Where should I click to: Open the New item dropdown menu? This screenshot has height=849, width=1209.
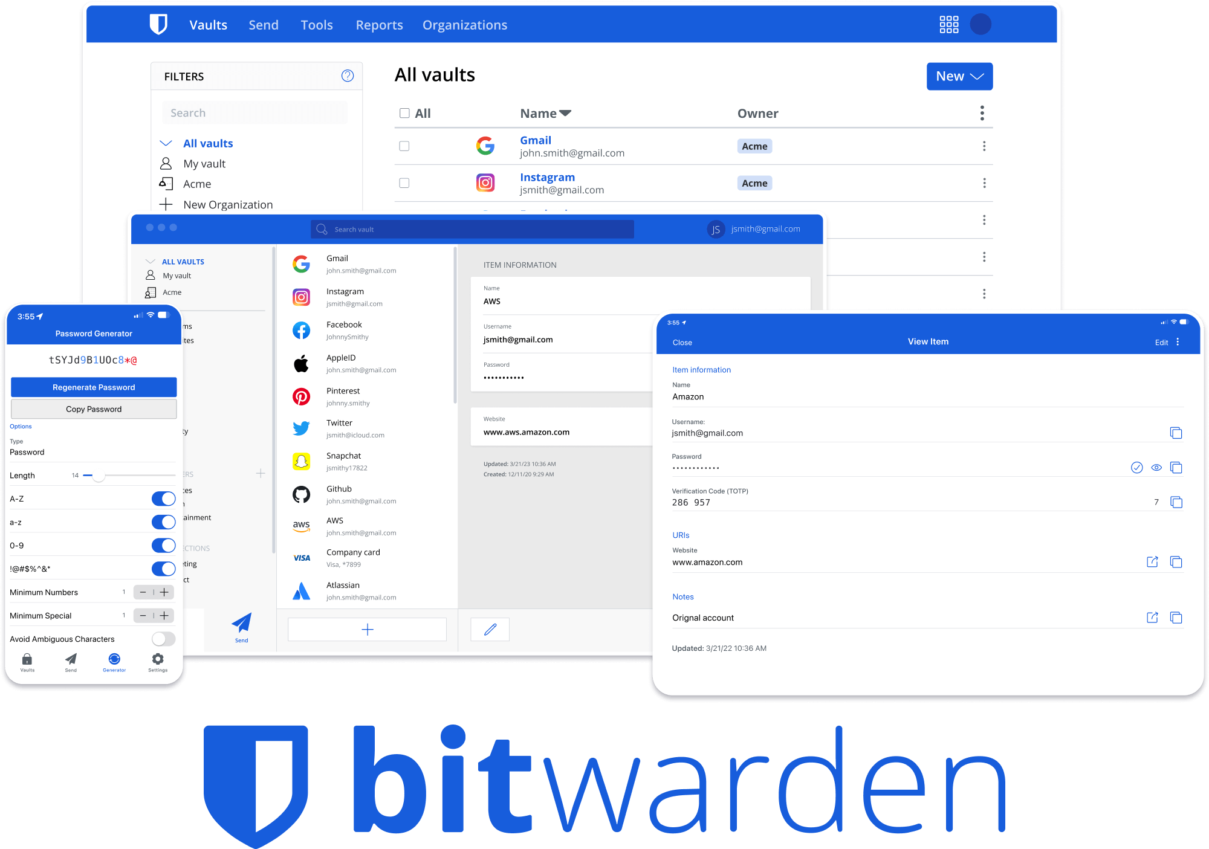959,76
